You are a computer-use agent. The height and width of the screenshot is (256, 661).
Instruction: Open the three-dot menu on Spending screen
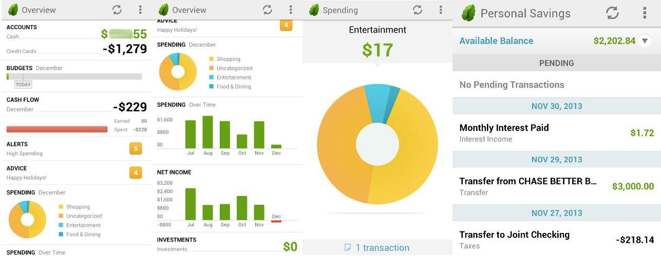440,10
